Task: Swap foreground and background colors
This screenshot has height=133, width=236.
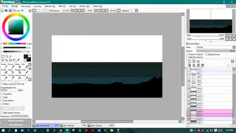Action: pyautogui.click(x=29, y=55)
